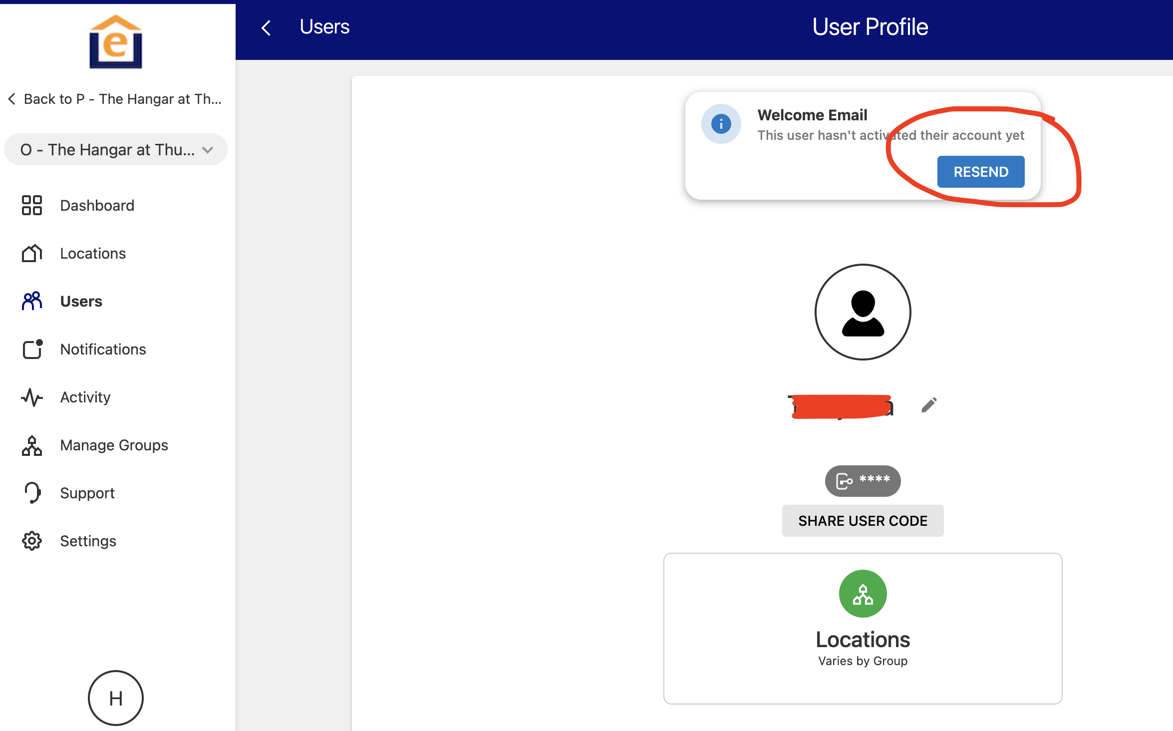Reveal the hidden user code pill
The image size is (1173, 731).
[x=863, y=481]
